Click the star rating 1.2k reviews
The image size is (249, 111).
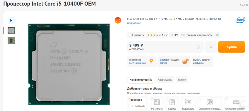157,35
